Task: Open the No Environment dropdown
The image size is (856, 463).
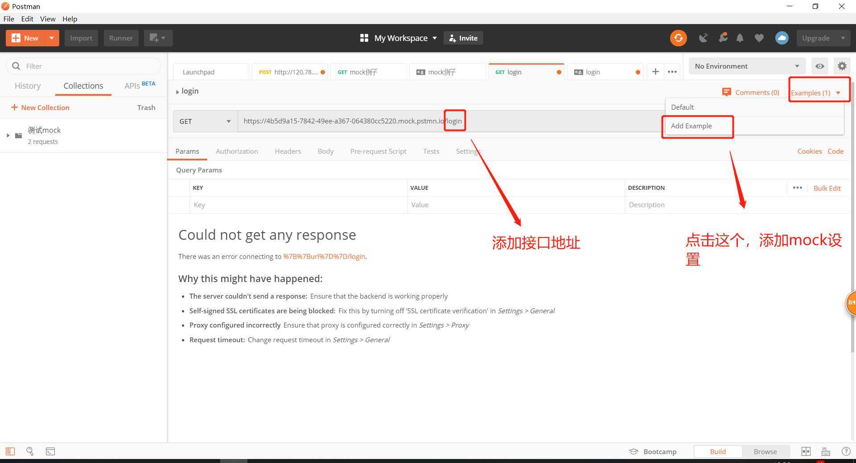Action: [747, 66]
